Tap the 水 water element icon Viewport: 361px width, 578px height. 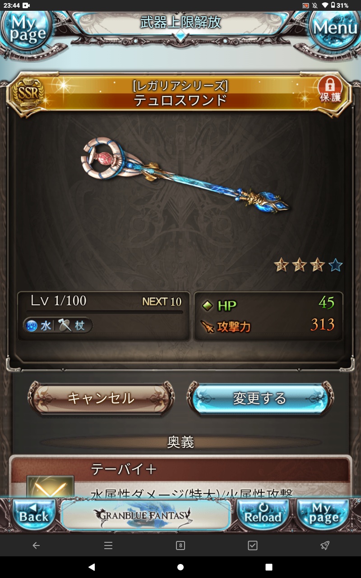tap(32, 326)
